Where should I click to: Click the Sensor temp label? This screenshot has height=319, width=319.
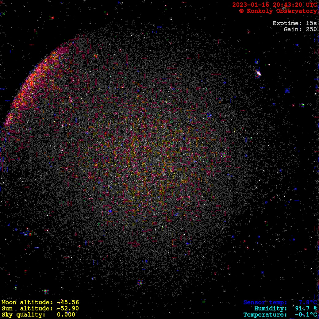coord(265,302)
